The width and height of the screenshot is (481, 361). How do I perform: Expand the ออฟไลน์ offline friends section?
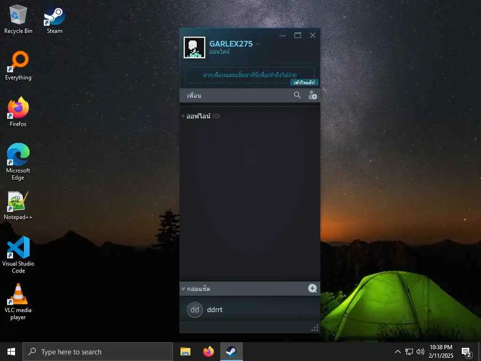point(200,116)
